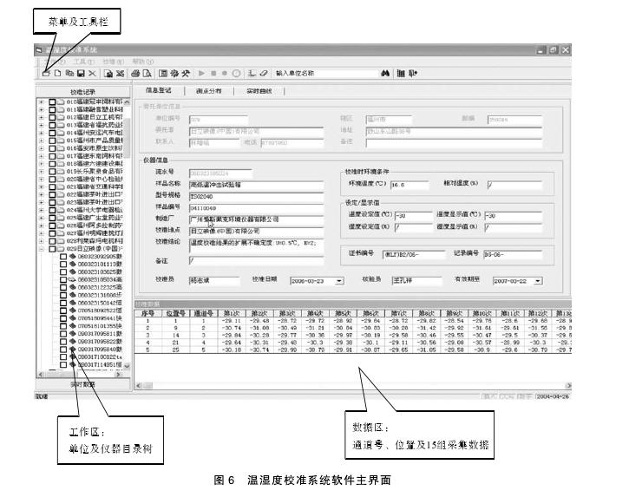The height and width of the screenshot is (497, 629).
Task: Click the right arrow of tree horizontal scrollbar
Action: tap(118, 374)
